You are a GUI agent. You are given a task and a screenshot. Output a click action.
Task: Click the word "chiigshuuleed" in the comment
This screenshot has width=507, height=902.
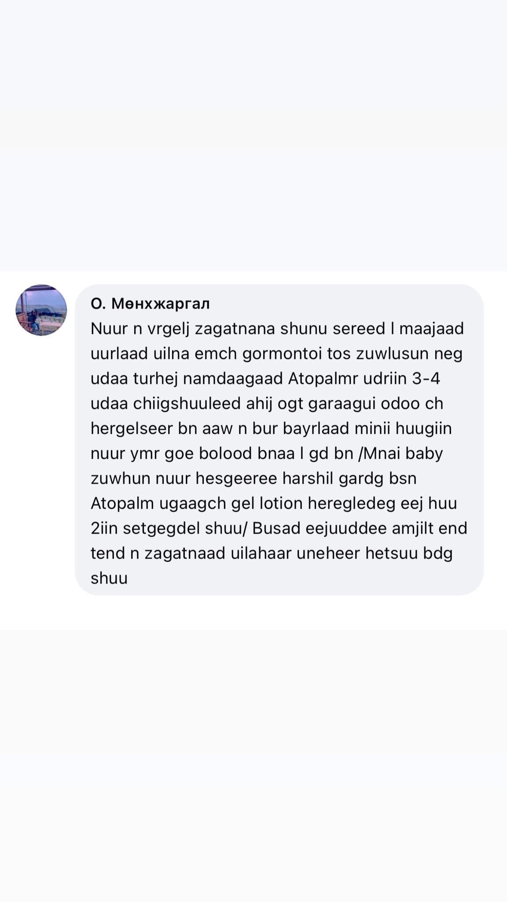[x=181, y=404]
